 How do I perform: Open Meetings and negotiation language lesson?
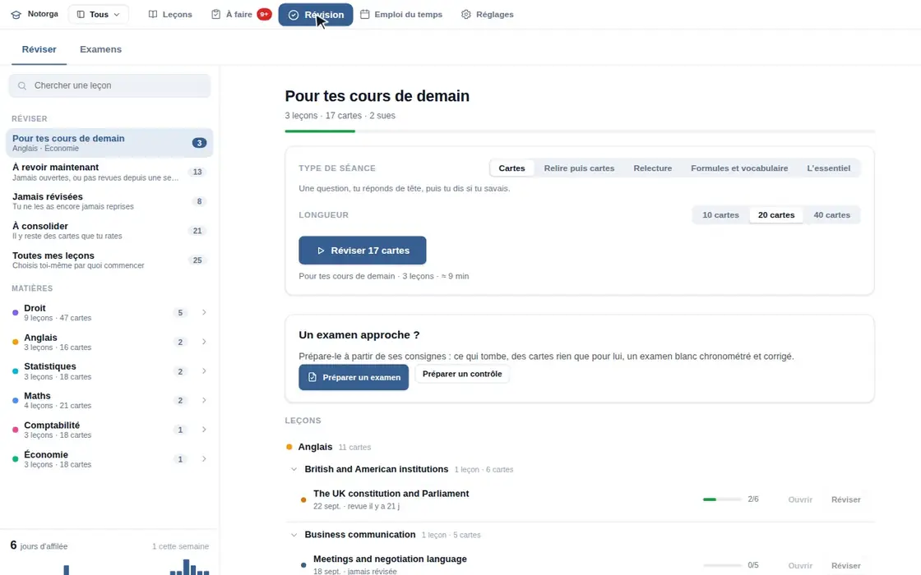(390, 559)
